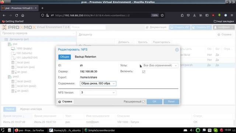Image resolution: width=236 pixels, height=133 pixels.
Task: Select sh (pve) storage in tree
Action: pos(22,72)
